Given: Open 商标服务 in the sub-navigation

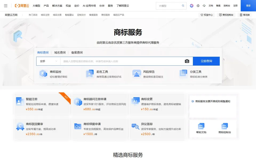Looking at the screenshot, I should pyautogui.click(x=106, y=15).
